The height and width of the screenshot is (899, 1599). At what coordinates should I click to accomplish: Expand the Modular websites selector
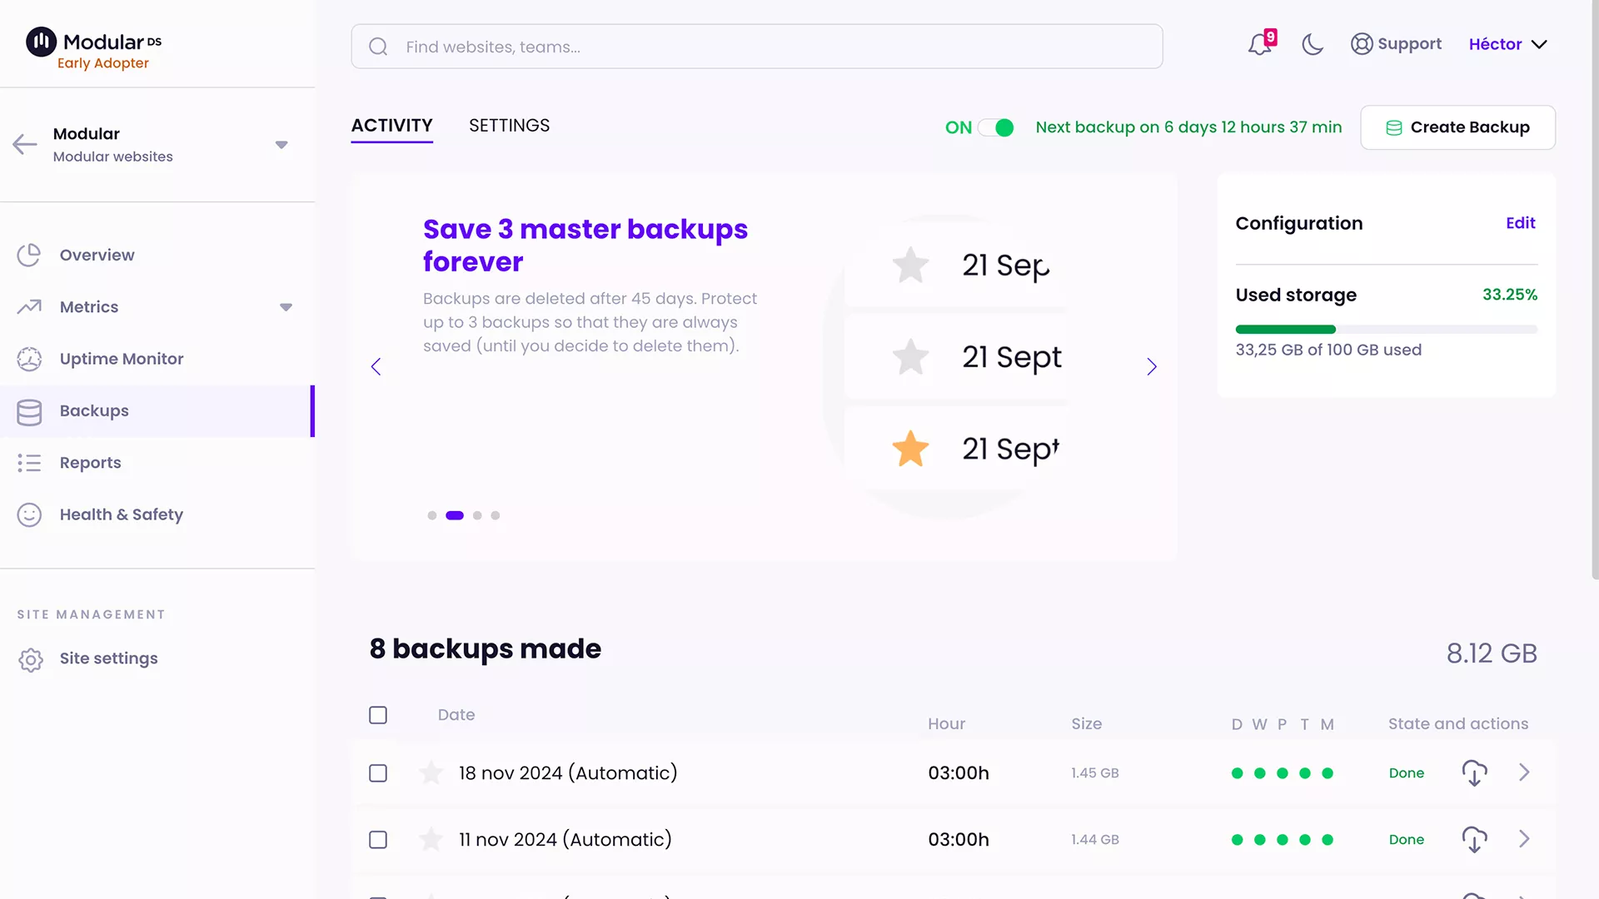click(x=281, y=145)
